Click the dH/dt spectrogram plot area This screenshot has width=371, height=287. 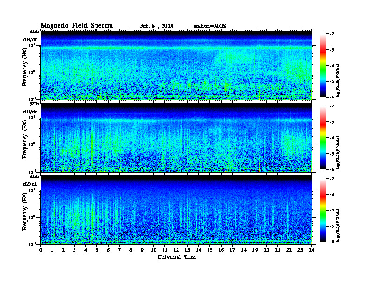click(176, 65)
